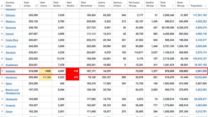Click the Total Cases column header
This screenshot has width=208, height=117.
(31, 4)
